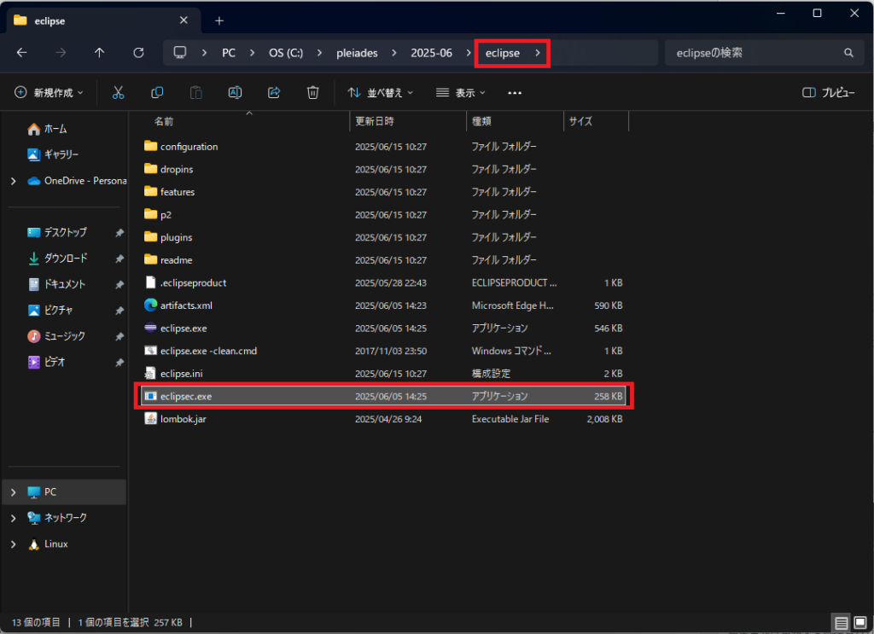Screen dimensions: 874x634
Task: Switch to details view icon in status bar
Action: [840, 622]
